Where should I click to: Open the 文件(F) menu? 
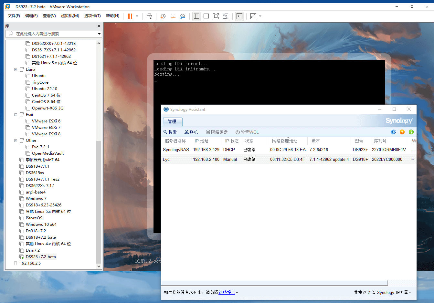pyautogui.click(x=14, y=16)
